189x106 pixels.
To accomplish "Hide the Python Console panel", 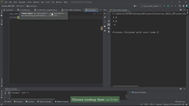I will [184, 89].
